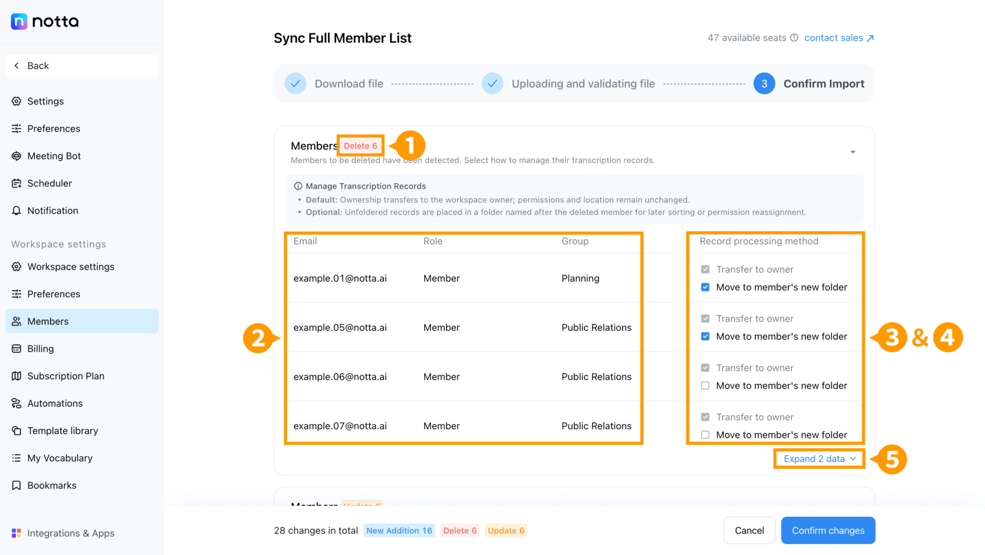Click the Workspace settings gear icon
This screenshot has width=985, height=555.
point(16,267)
